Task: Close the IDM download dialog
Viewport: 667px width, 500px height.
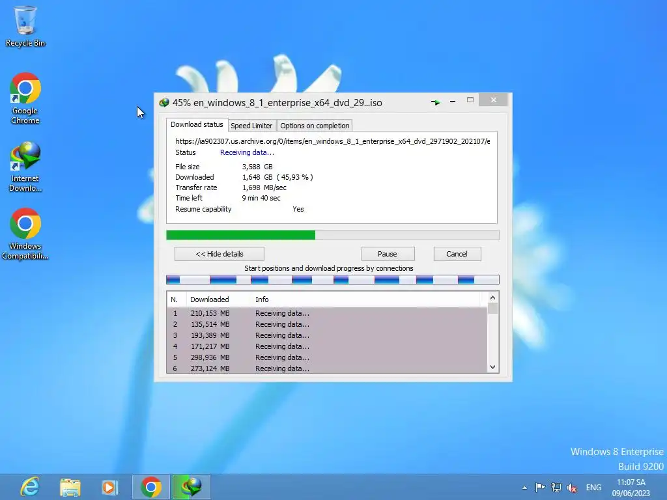Action: pos(494,100)
